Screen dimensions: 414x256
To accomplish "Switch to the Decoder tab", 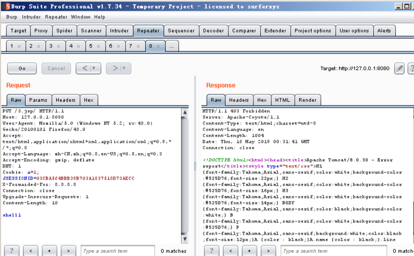I will point(213,30).
